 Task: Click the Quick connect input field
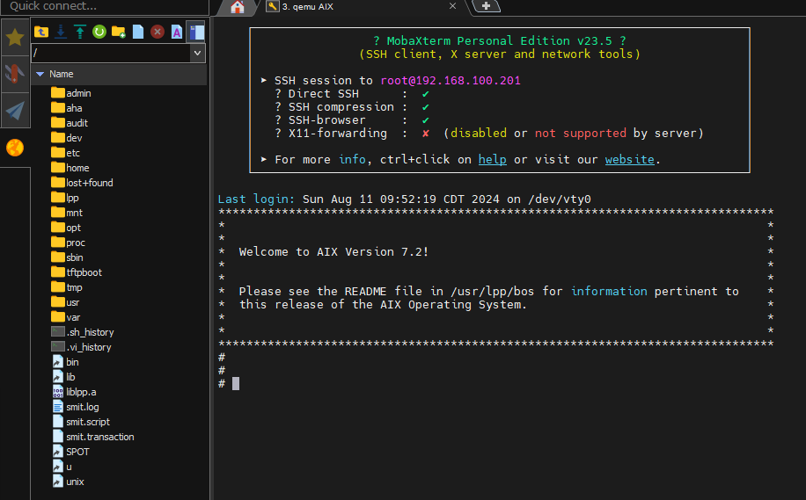coord(105,7)
